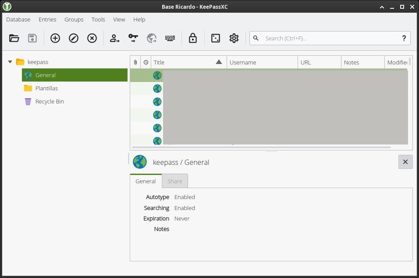Sort entries by URL column
This screenshot has width=419, height=278.
pos(320,62)
